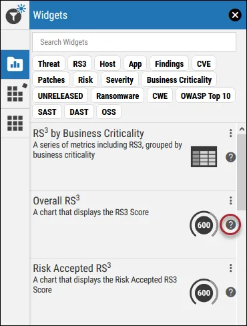The image size is (247, 326).
Task: Open options menu for RS3 by Business Criticality
Action: [231, 133]
